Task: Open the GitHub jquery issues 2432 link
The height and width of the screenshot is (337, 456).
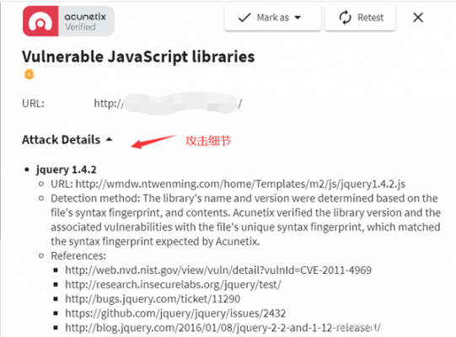Action: point(175,313)
